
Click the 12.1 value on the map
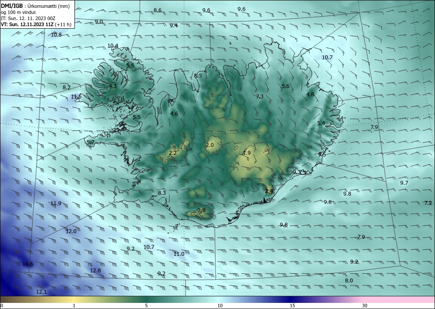[x=42, y=292]
